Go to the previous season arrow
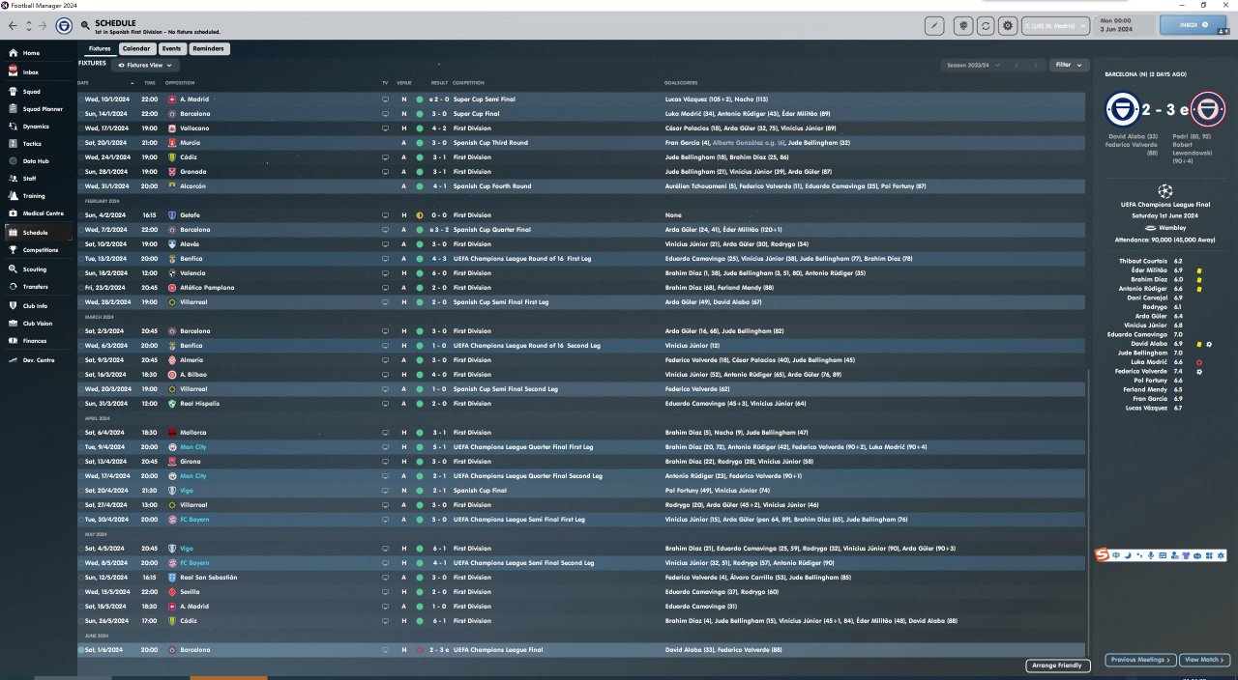Viewport: 1238px width, 680px height. tap(1016, 65)
